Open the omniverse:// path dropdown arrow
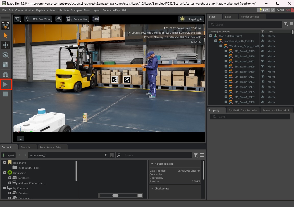This screenshot has width=294, height=207. 106,155
